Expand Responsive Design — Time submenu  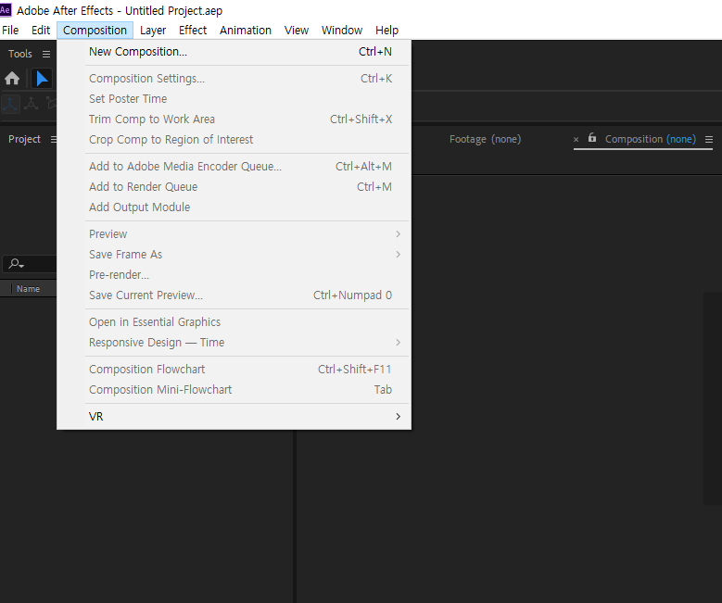(234, 343)
